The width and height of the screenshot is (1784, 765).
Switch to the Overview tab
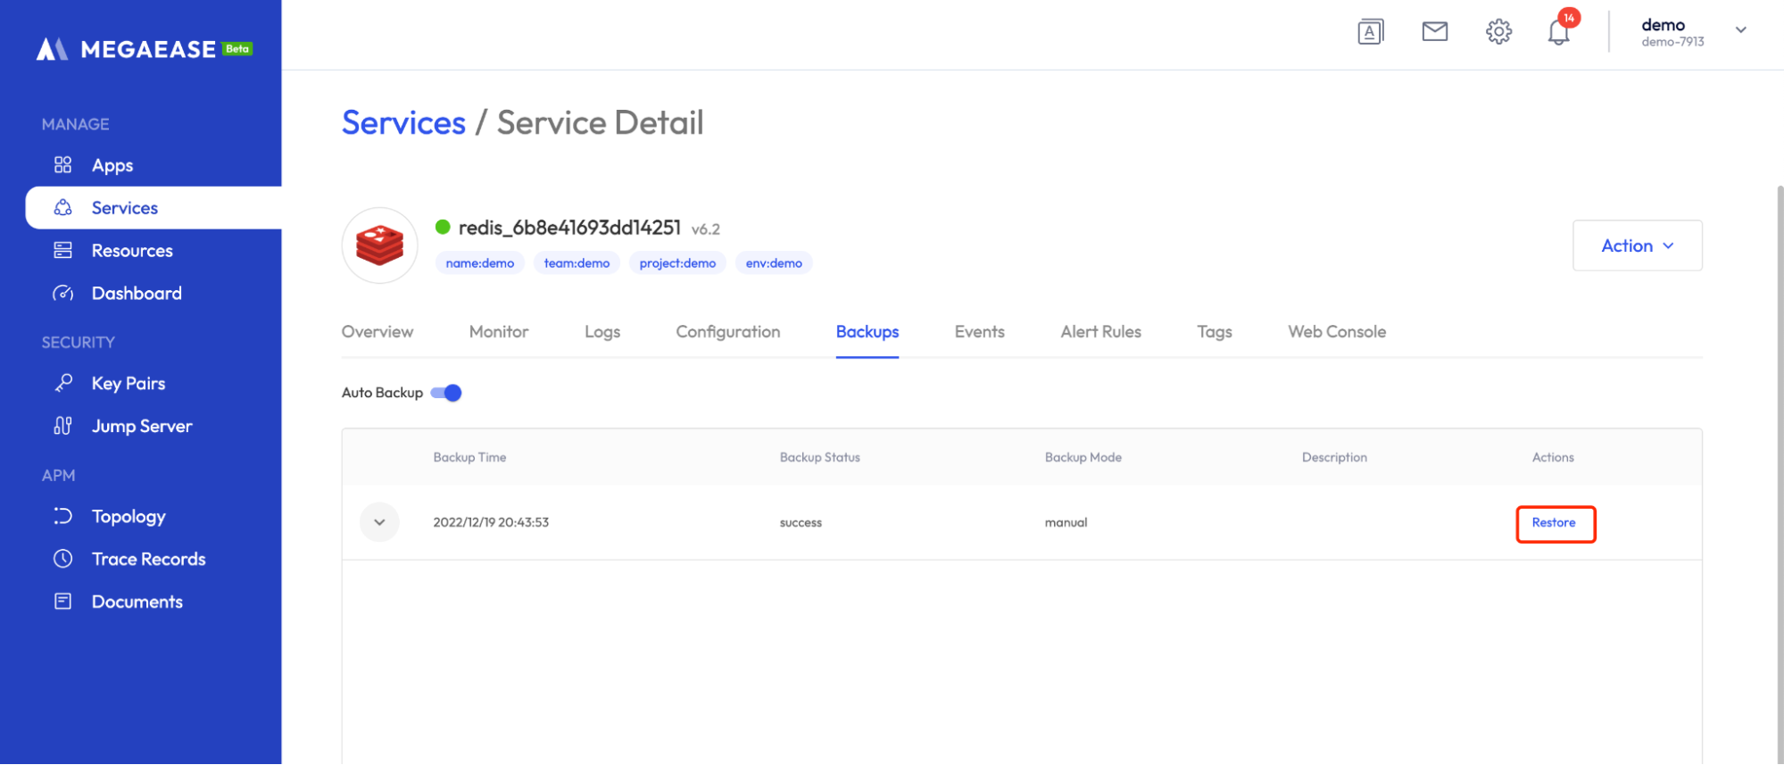(x=378, y=332)
